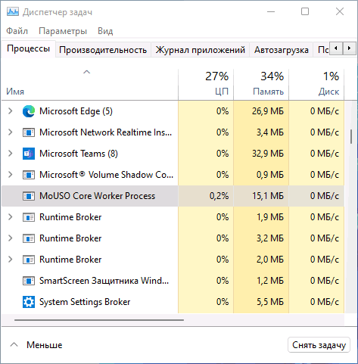Viewport: 358px width, 364px height.
Task: Select the SmartScreen Защитника Wind... name
Action: (104, 281)
